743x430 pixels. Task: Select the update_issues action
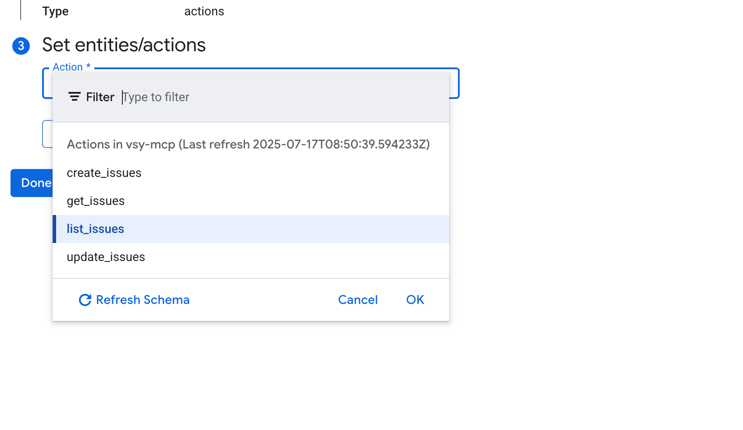(x=105, y=257)
